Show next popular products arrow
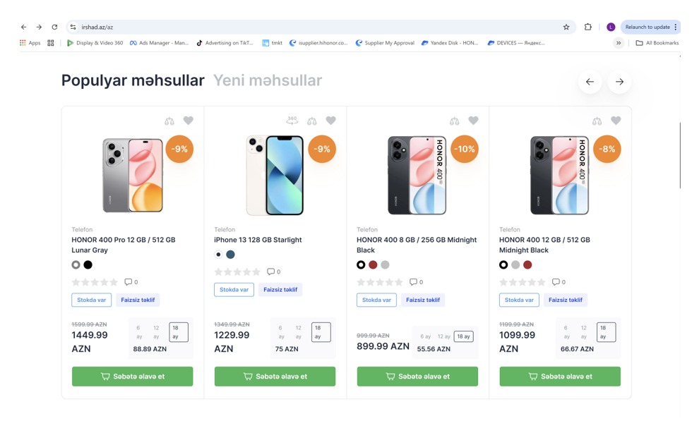The height and width of the screenshot is (421, 692). point(619,82)
